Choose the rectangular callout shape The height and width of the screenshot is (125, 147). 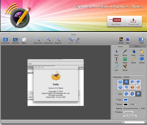[x=120, y=82]
